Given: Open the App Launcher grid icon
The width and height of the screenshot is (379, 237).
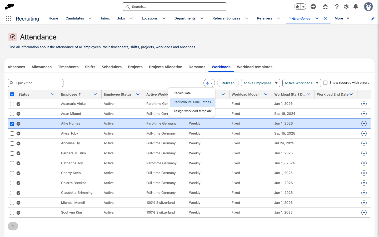Looking at the screenshot, I should point(8,18).
